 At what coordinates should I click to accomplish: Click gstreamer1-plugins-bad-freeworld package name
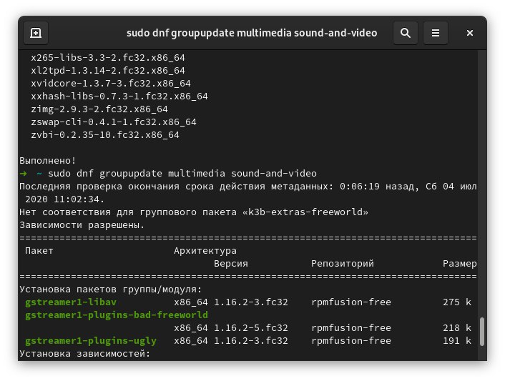[x=117, y=315]
